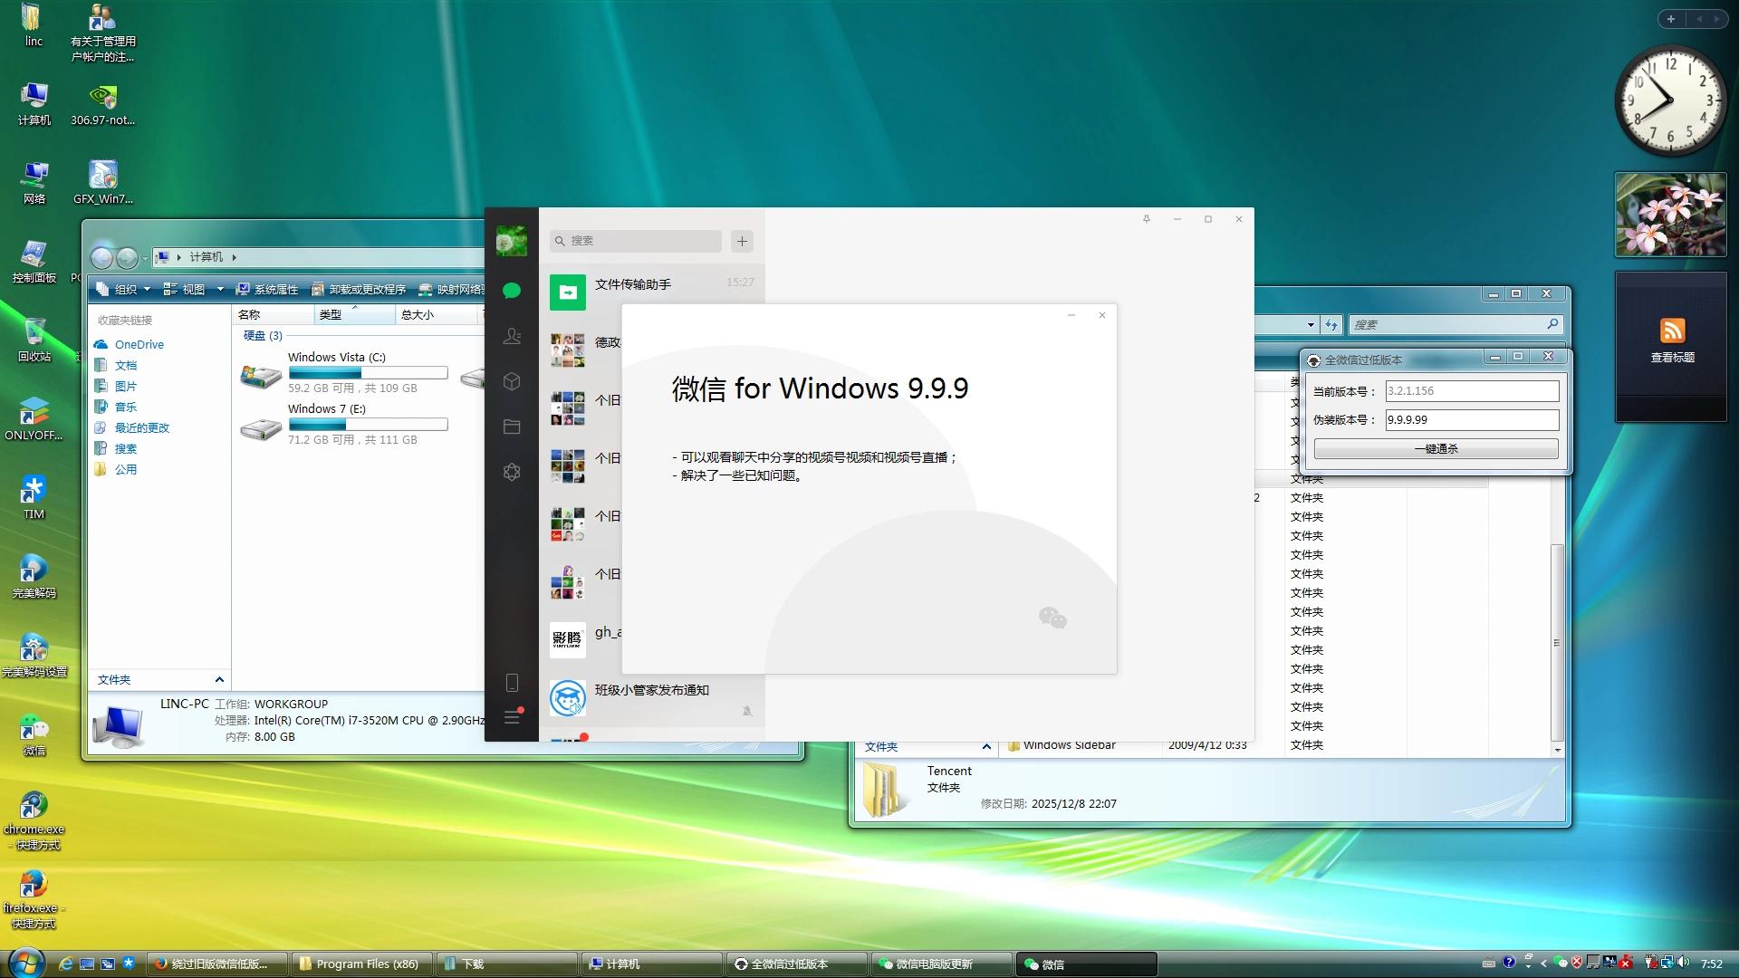Click the phone icon in WeChat sidebar

511,683
